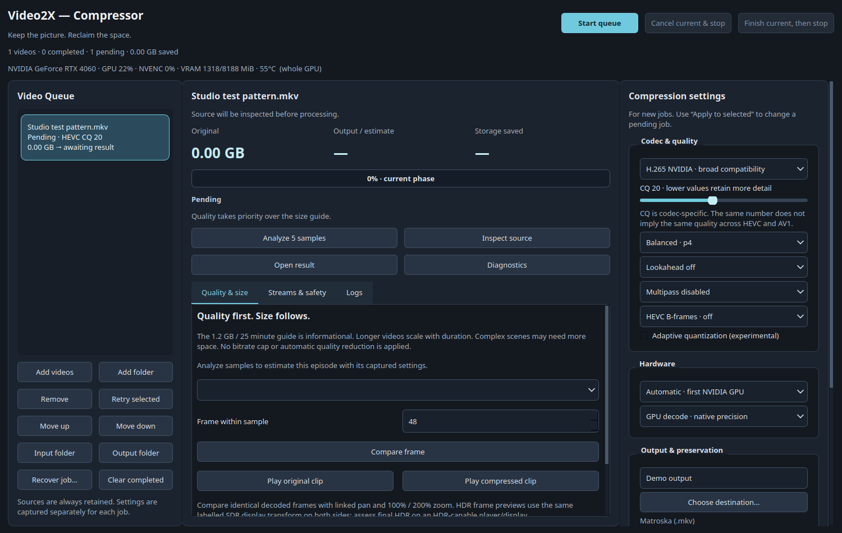Click Cancel current & stop
Image resolution: width=842 pixels, height=533 pixels.
688,23
